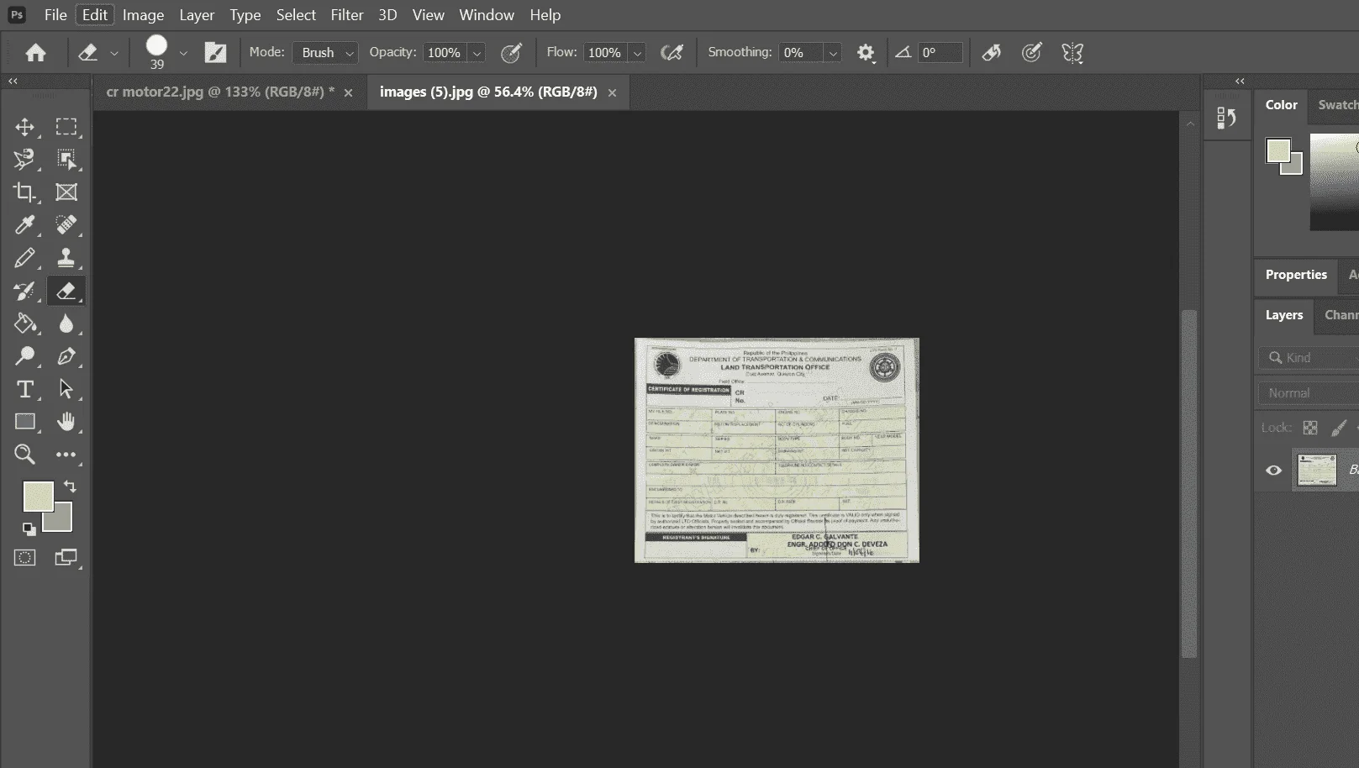Close the images (5).jpg tab
The image size is (1359, 768).
click(612, 92)
